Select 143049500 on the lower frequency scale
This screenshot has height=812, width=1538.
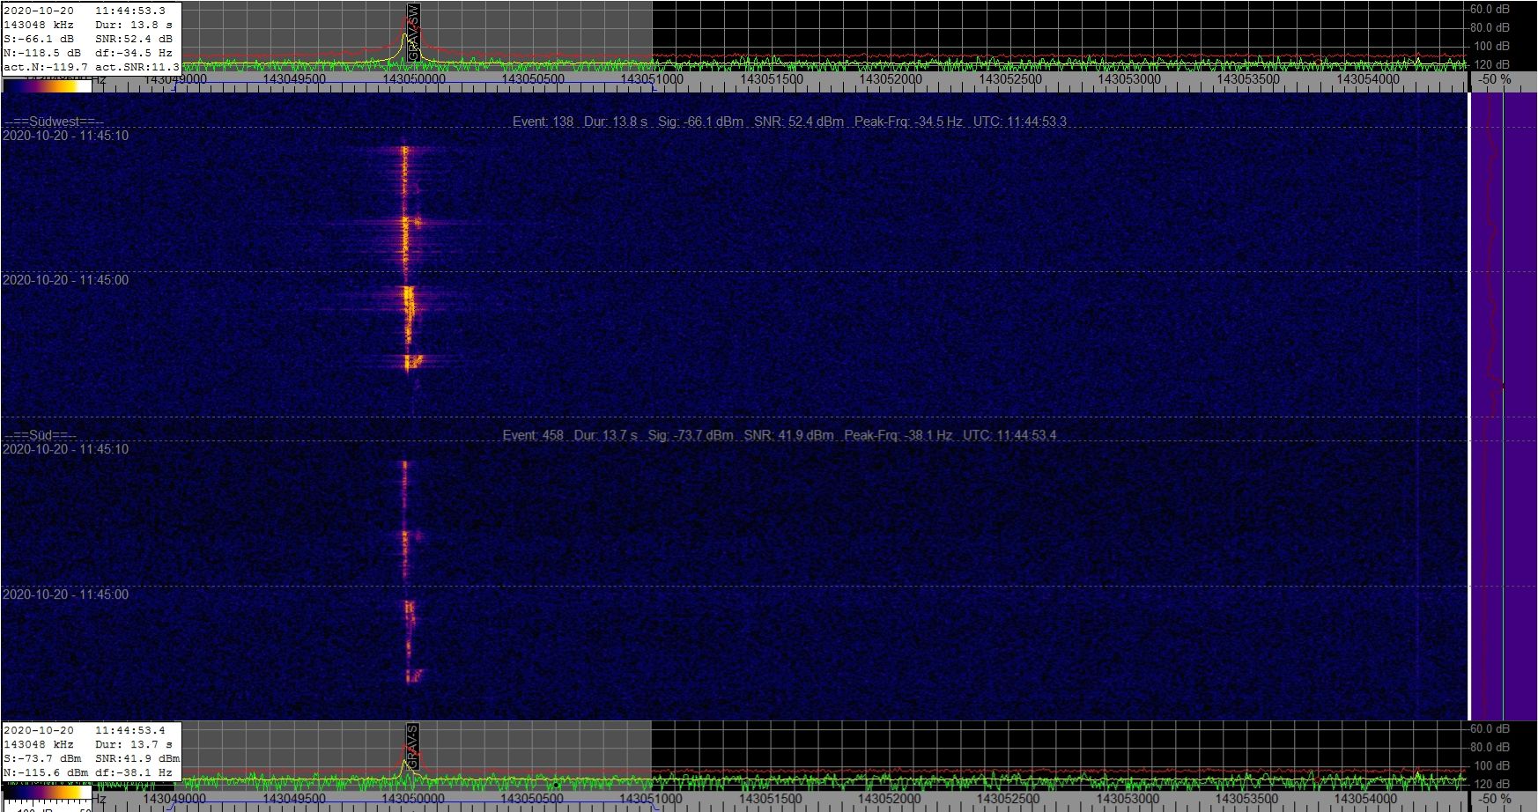[x=294, y=799]
